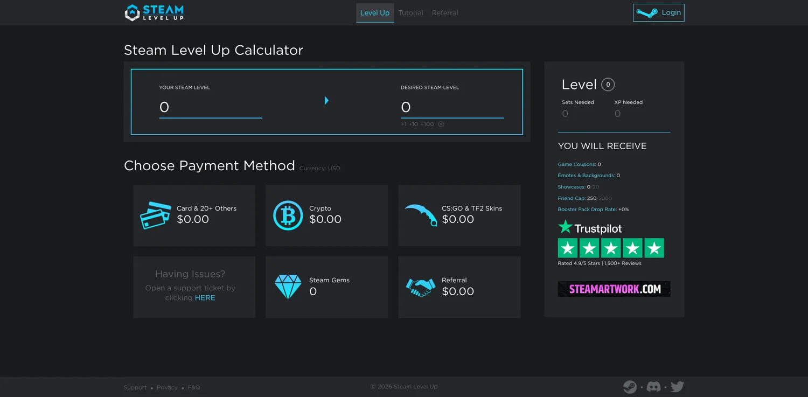Click the clear desired level icon
808x397 pixels.
point(441,124)
